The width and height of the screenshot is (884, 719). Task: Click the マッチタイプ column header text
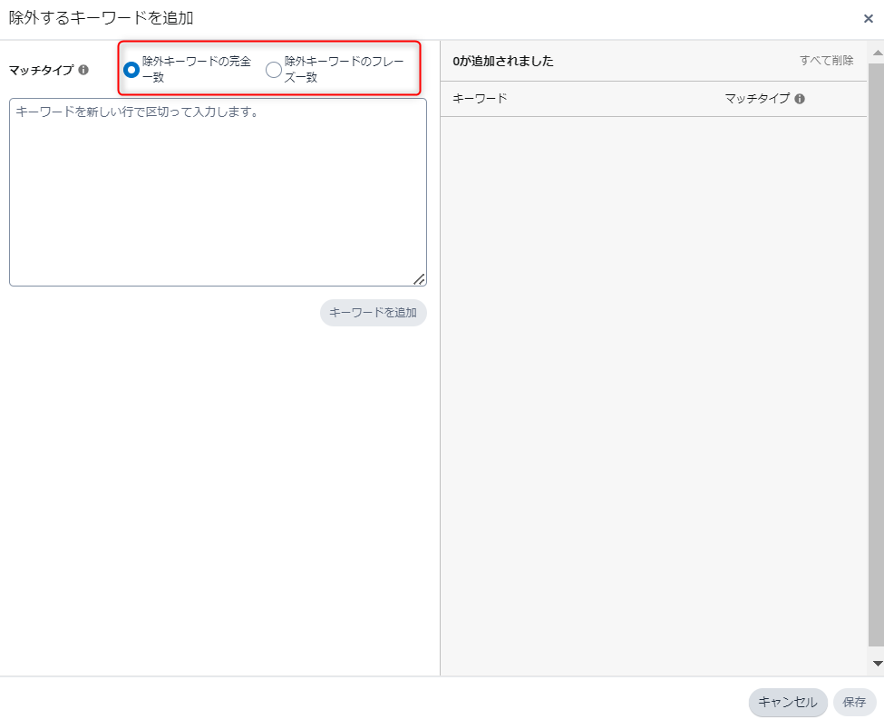pyautogui.click(x=757, y=99)
